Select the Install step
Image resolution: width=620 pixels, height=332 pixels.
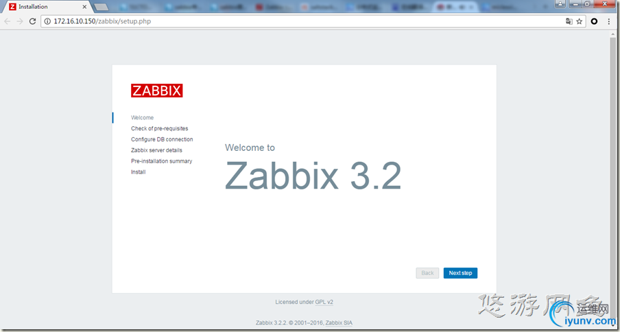coord(139,172)
